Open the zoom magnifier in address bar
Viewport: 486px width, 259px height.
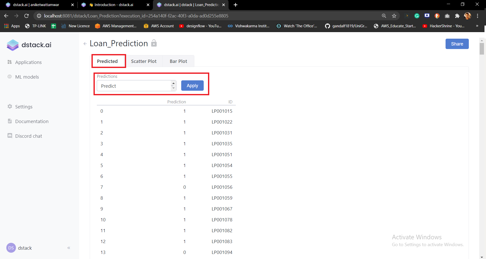[384, 16]
